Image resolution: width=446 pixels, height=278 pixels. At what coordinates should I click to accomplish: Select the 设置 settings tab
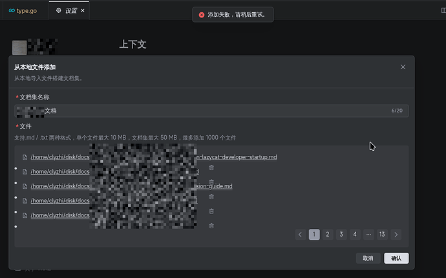[x=69, y=10]
